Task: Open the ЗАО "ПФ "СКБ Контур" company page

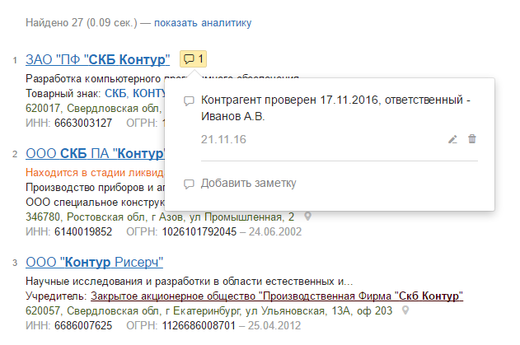Action: pyautogui.click(x=98, y=59)
